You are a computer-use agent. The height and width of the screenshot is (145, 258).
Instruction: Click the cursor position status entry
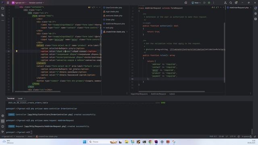pyautogui.click(x=221, y=137)
